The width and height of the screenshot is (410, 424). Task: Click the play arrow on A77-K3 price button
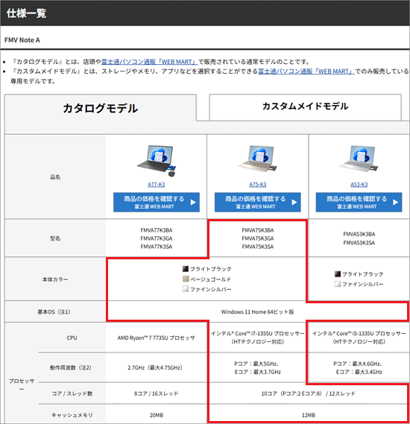193,202
